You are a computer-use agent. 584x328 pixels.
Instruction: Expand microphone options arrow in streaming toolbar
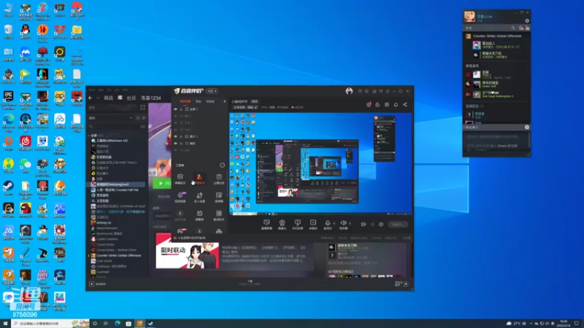pyautogui.click(x=334, y=224)
